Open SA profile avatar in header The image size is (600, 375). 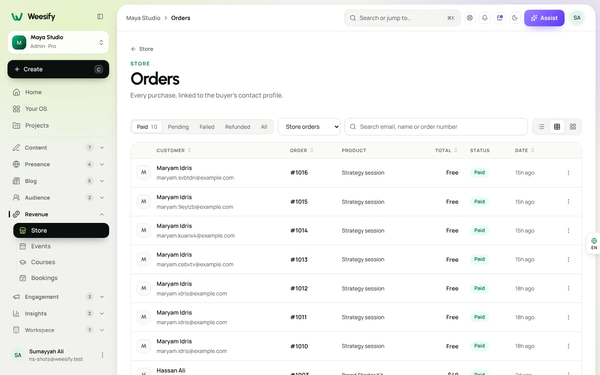[577, 18]
